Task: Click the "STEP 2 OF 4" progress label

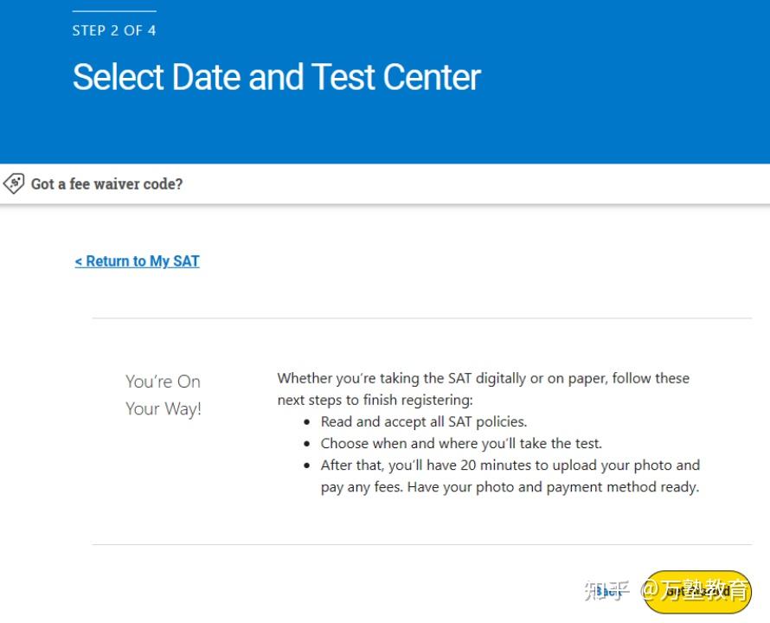Action: point(114,30)
